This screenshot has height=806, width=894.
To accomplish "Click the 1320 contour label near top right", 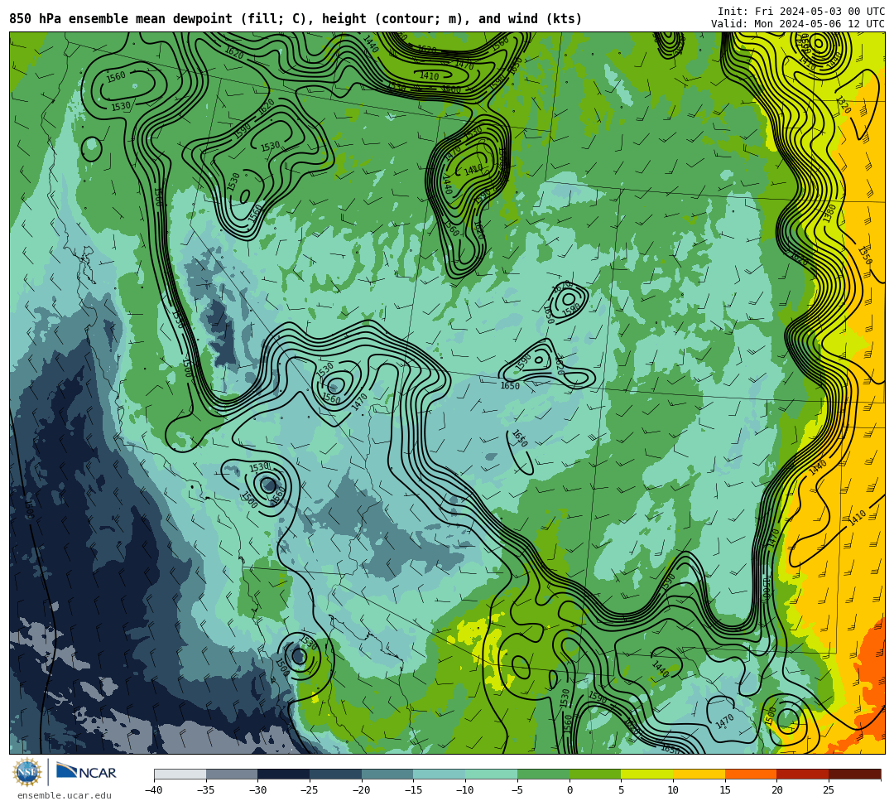I will pos(844,105).
